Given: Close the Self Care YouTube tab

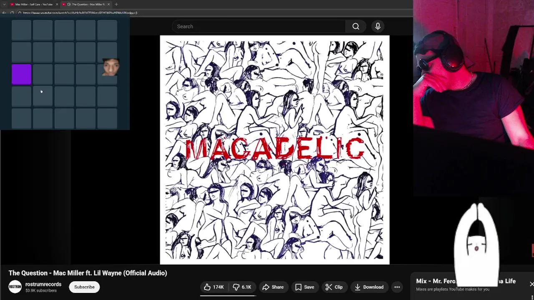Looking at the screenshot, I should click(57, 4).
